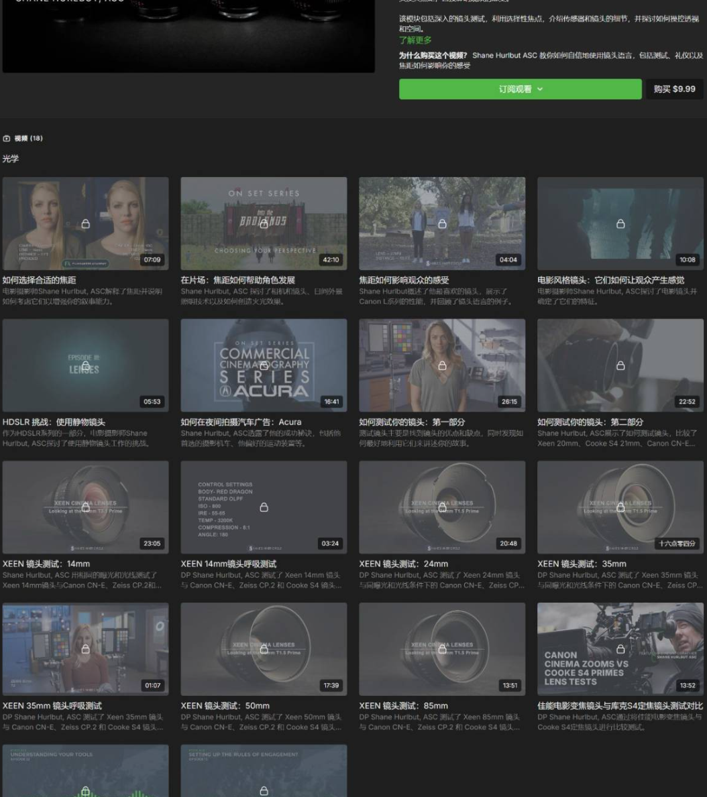Click the 23:05 duration badge
Image resolution: width=707 pixels, height=797 pixels.
click(152, 544)
